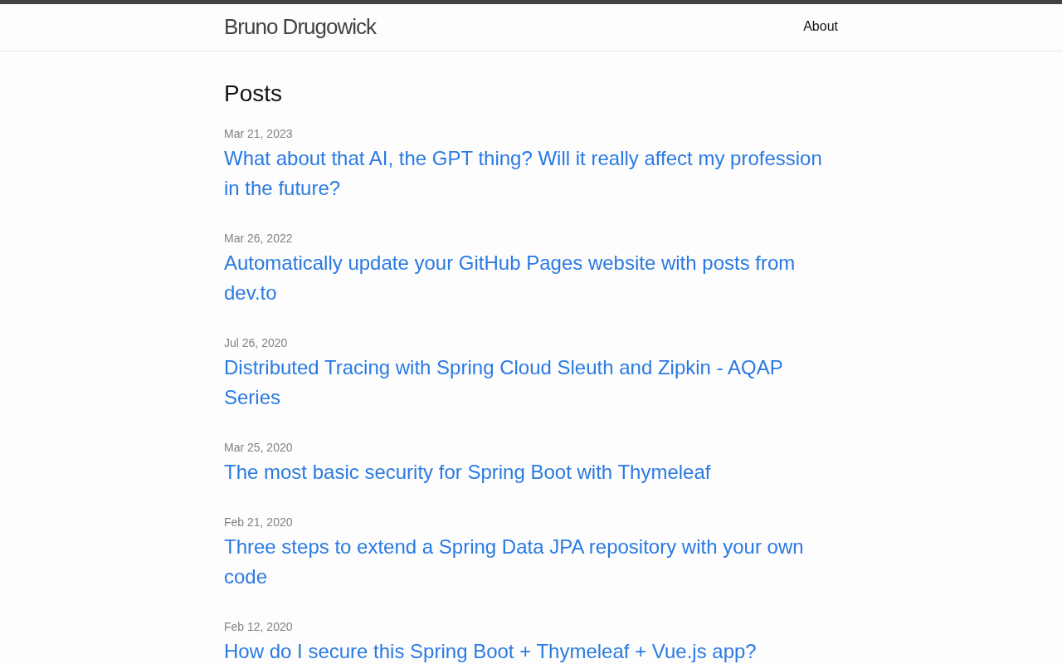Read the Distributed Tracing with Zipkin post
1062x664 pixels.
click(503, 368)
